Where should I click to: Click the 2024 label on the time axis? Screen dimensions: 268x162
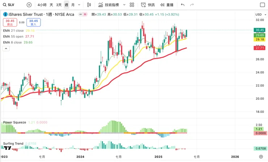click(x=80, y=157)
